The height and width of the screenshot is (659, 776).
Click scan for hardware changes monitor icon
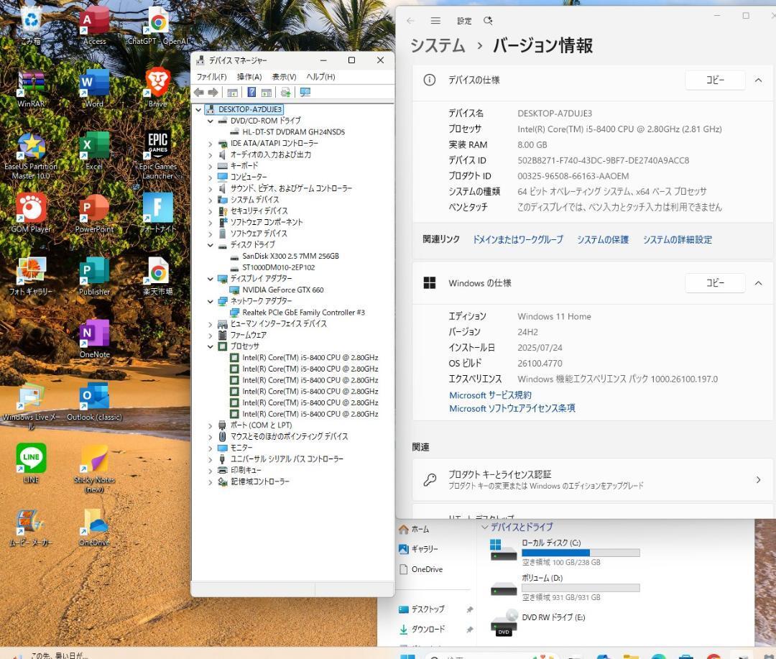(305, 92)
